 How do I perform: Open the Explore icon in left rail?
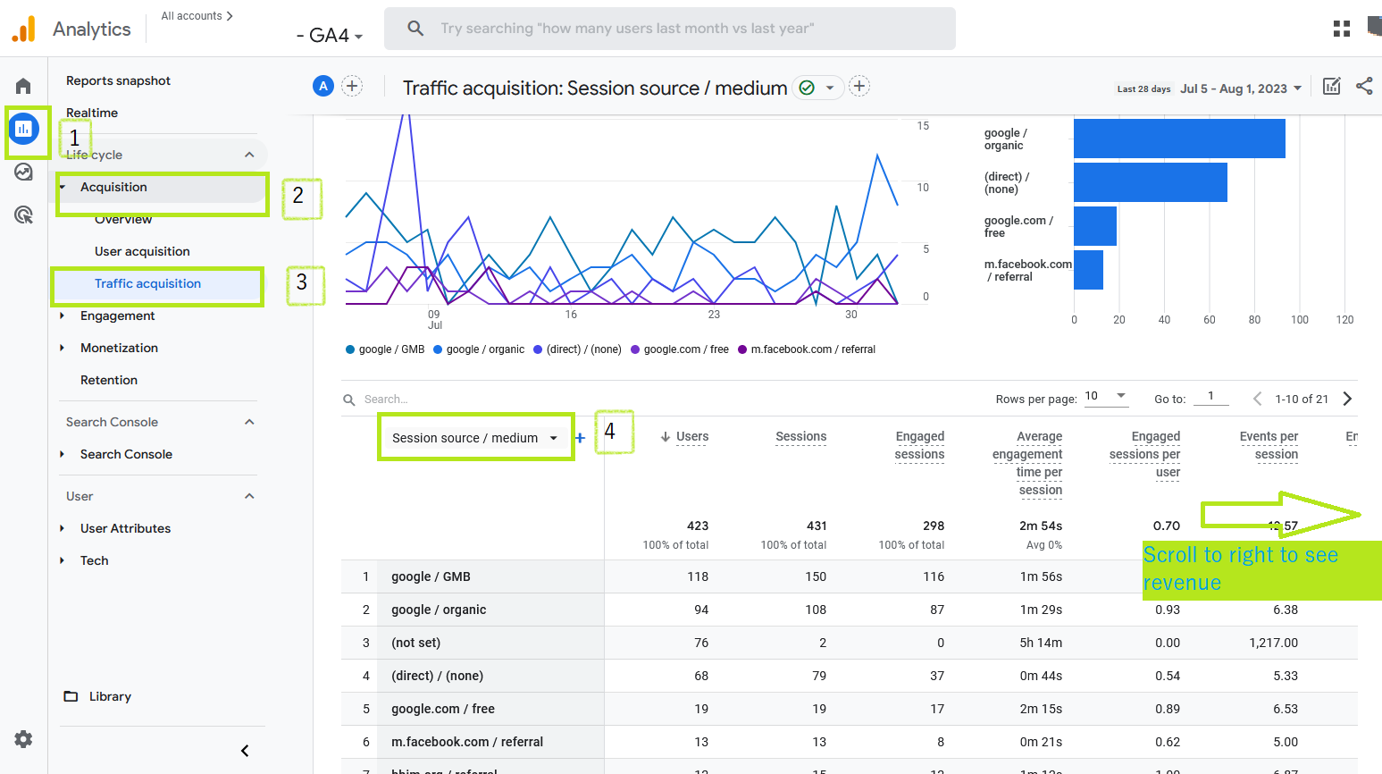[x=23, y=172]
